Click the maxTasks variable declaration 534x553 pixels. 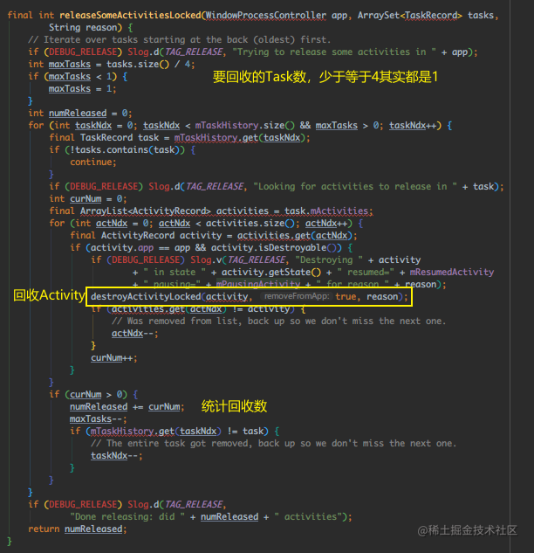[70, 64]
